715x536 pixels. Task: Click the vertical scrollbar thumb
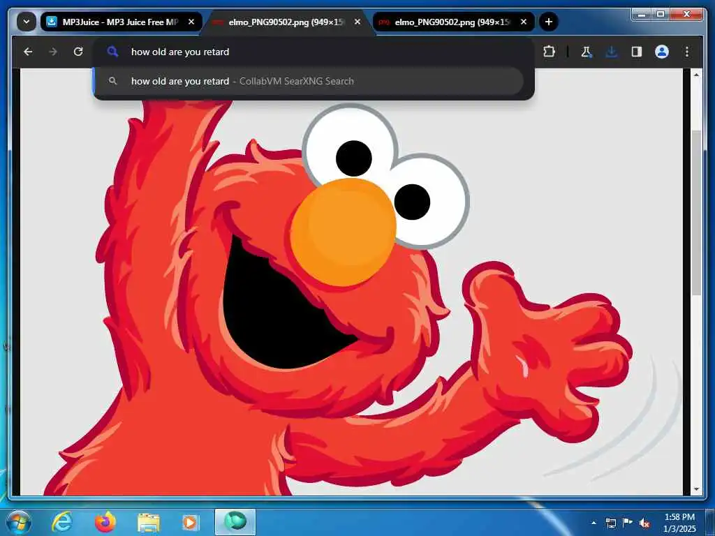pyautogui.click(x=696, y=212)
